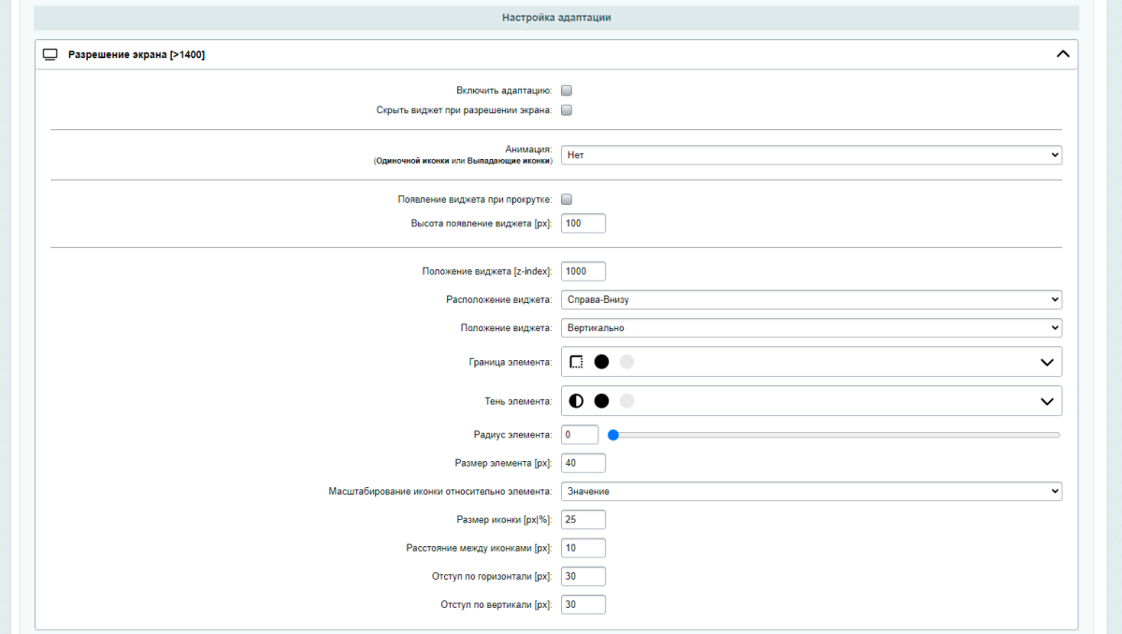Collapse the Разрешение экрана [>1400] section
Screen dimensions: 1122x634
[x=1062, y=54]
